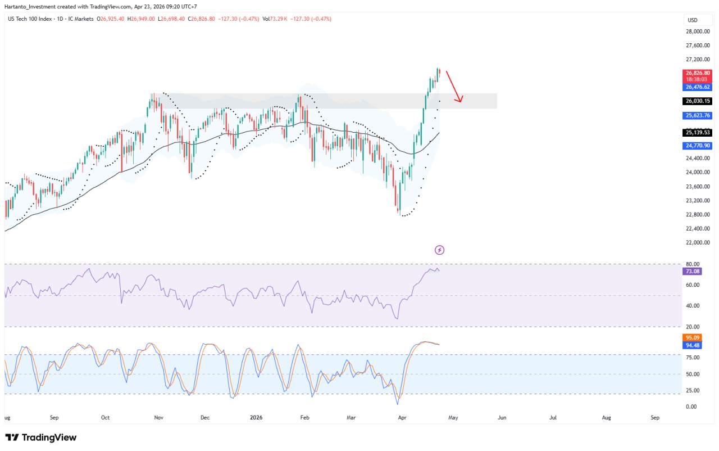Screen dimensions: 719x451
Task: Click the black 26,030.15 price tag
Action: point(697,101)
